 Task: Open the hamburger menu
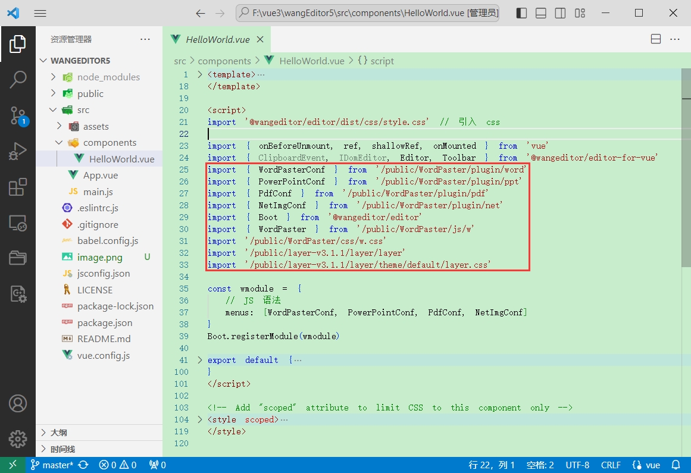coord(40,12)
